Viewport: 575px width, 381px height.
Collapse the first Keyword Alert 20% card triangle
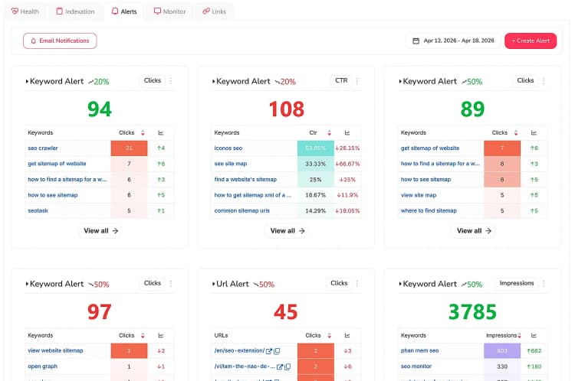click(27, 81)
